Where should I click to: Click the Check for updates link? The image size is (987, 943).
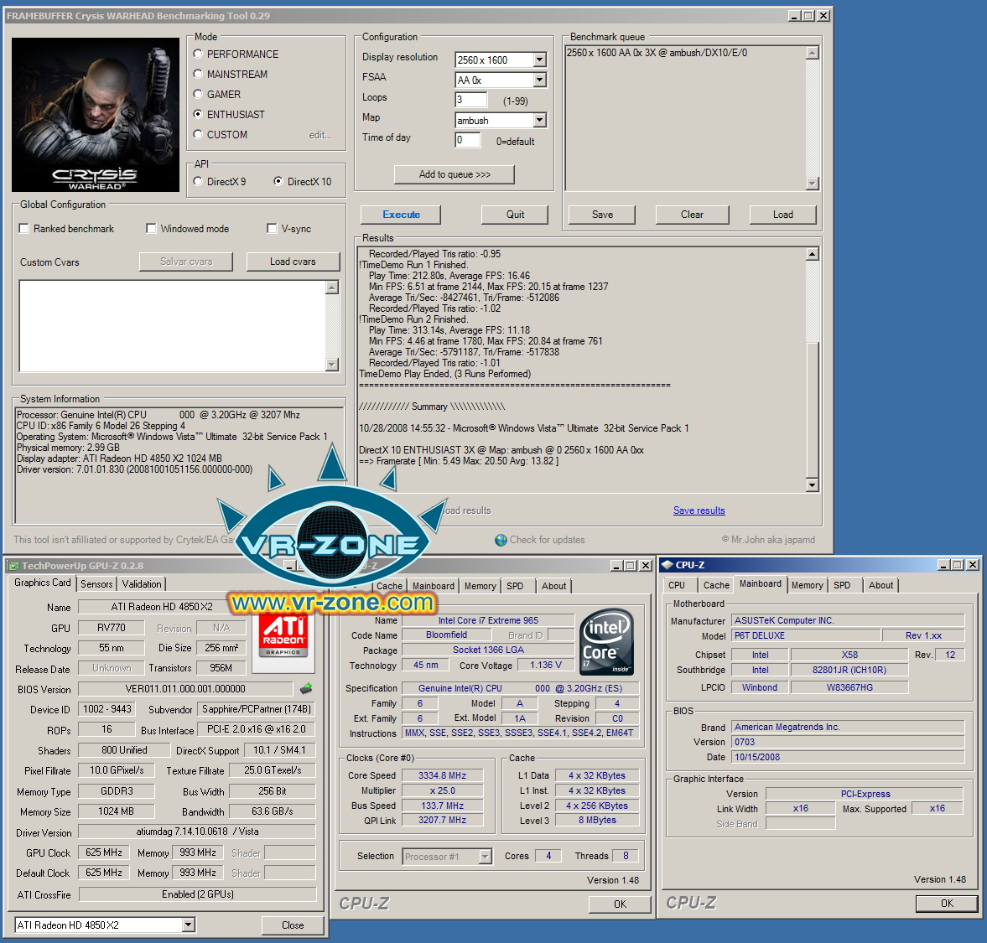tap(547, 540)
